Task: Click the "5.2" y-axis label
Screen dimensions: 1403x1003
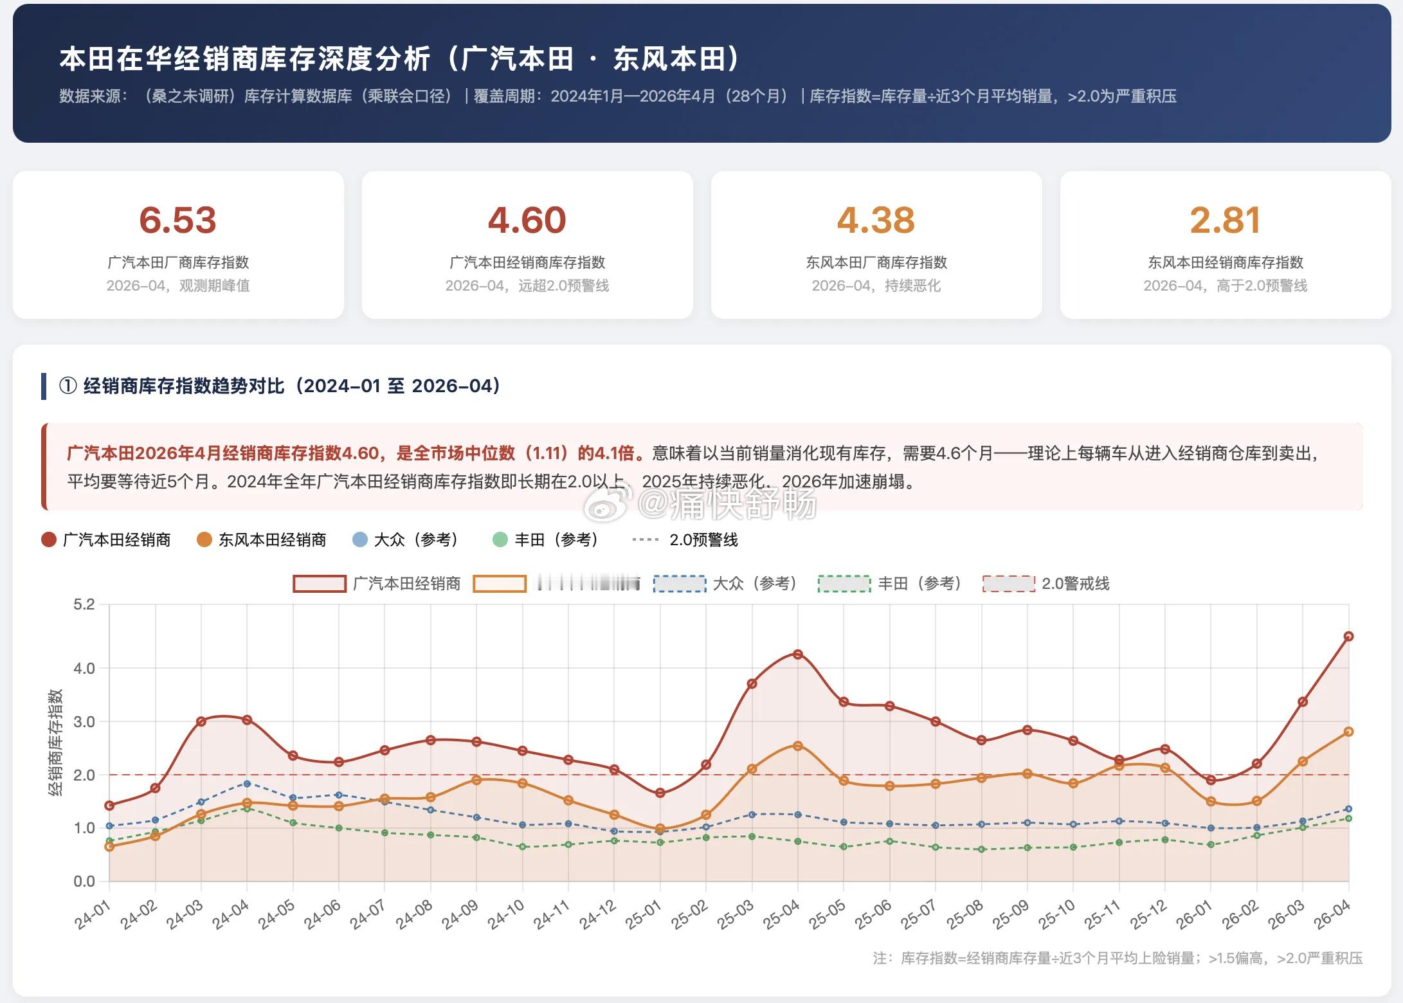Action: click(x=84, y=604)
